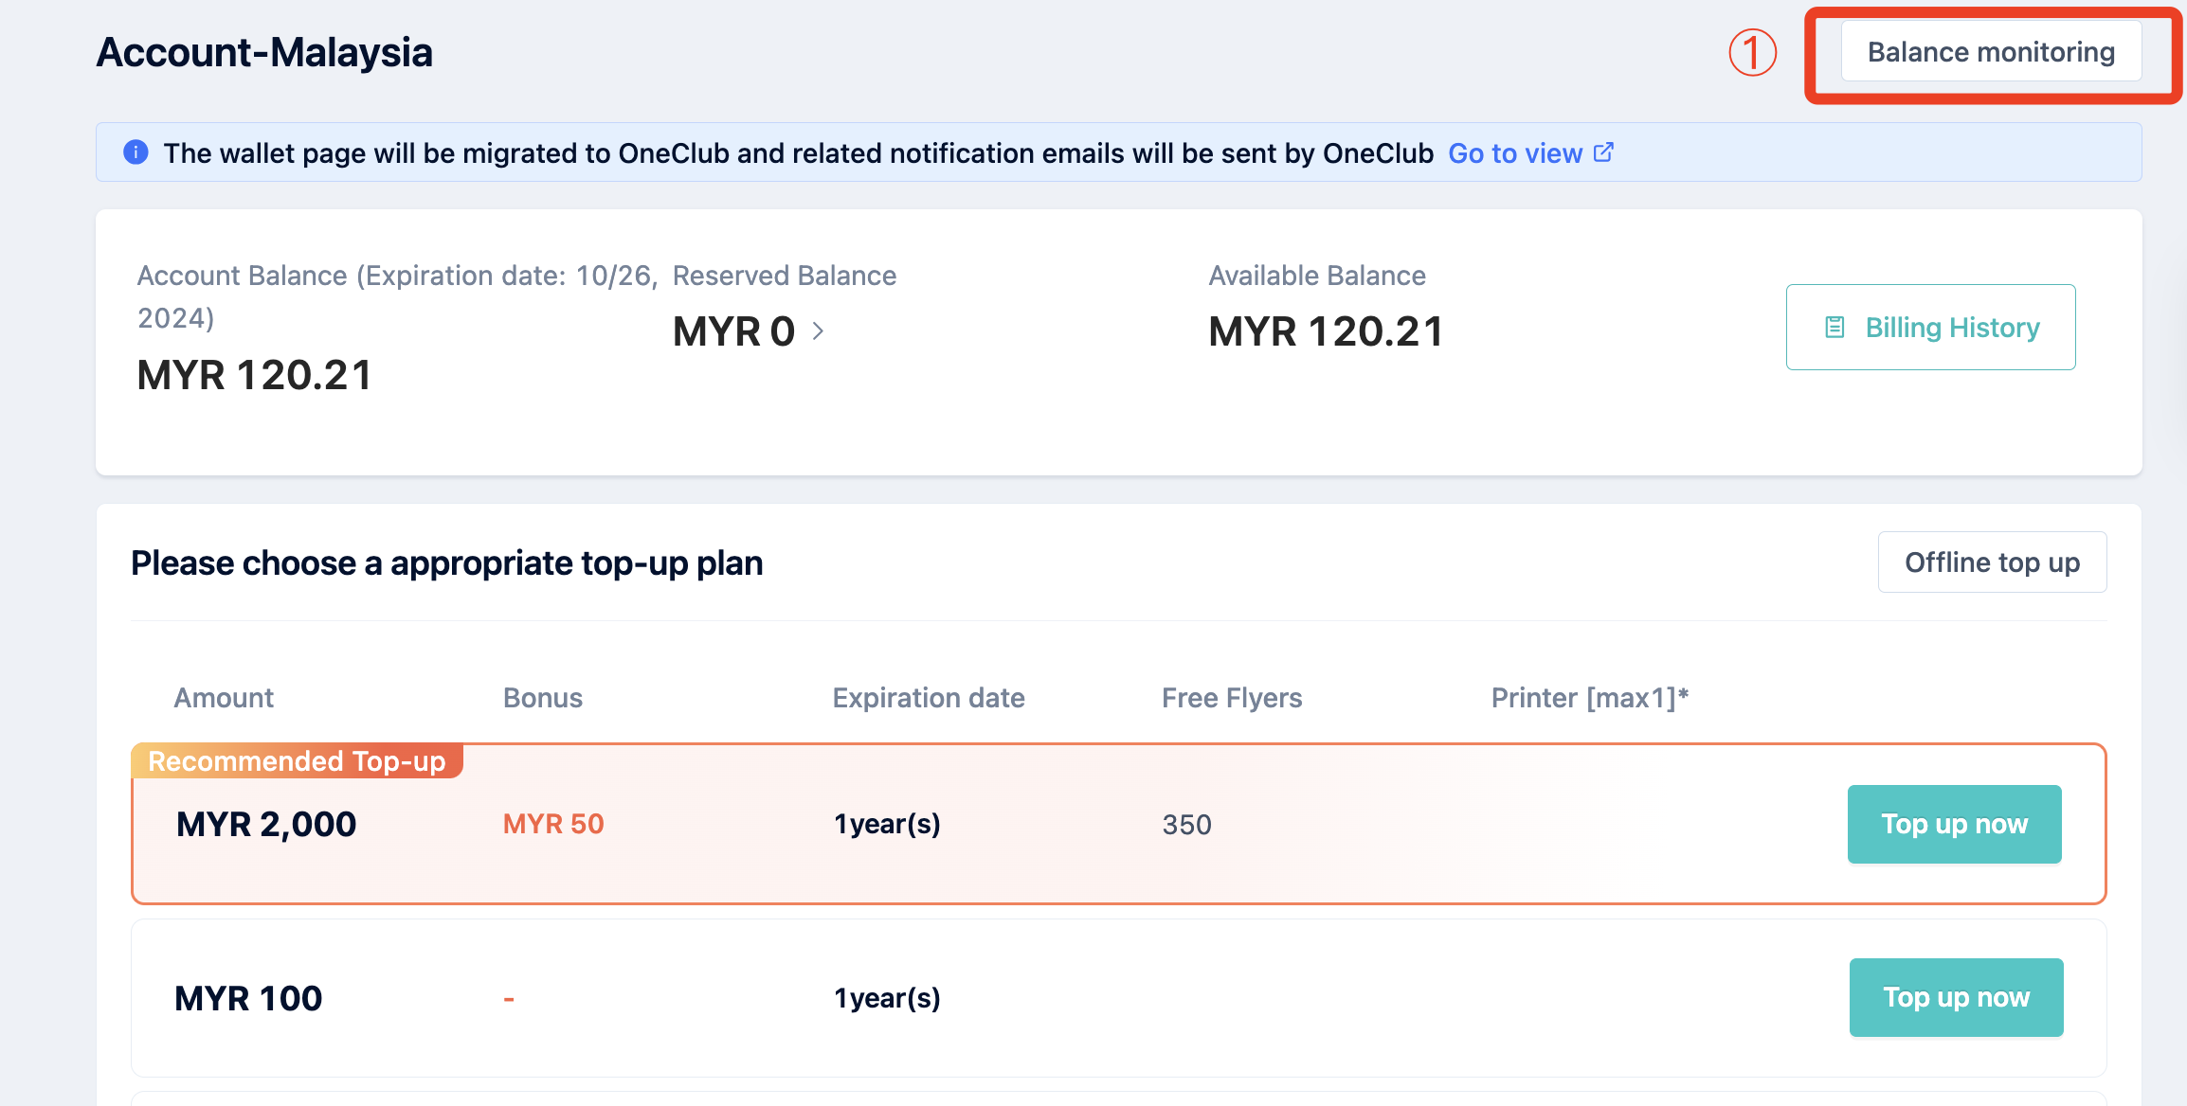This screenshot has width=2187, height=1106.
Task: Click the Amount column header
Action: [224, 698]
